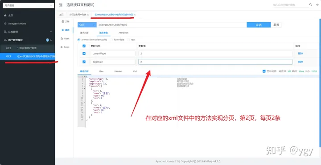This screenshot has width=321, height=165.
Task: Open the 请求头部 tab
Action: coord(84,32)
